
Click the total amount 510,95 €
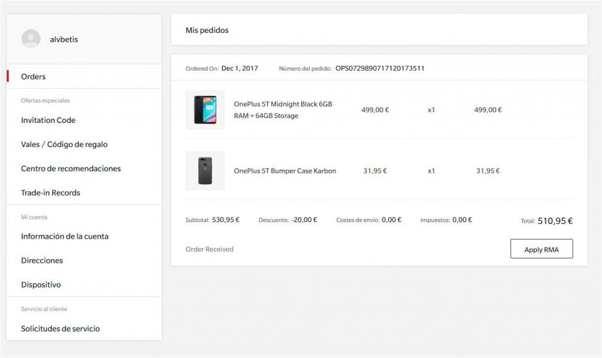click(554, 221)
